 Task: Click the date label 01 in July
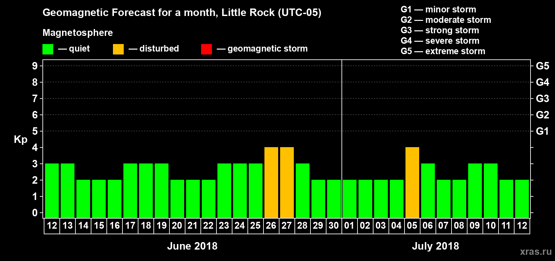coord(349,225)
